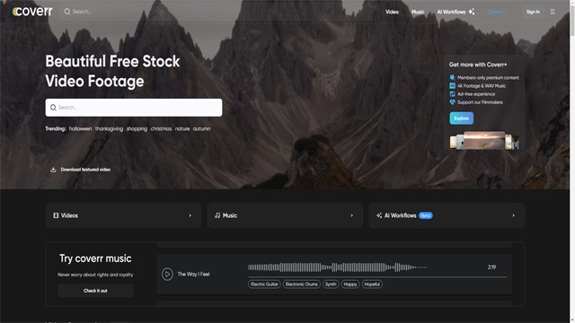575x323 pixels.
Task: Click the top navigation search icon
Action: point(67,12)
